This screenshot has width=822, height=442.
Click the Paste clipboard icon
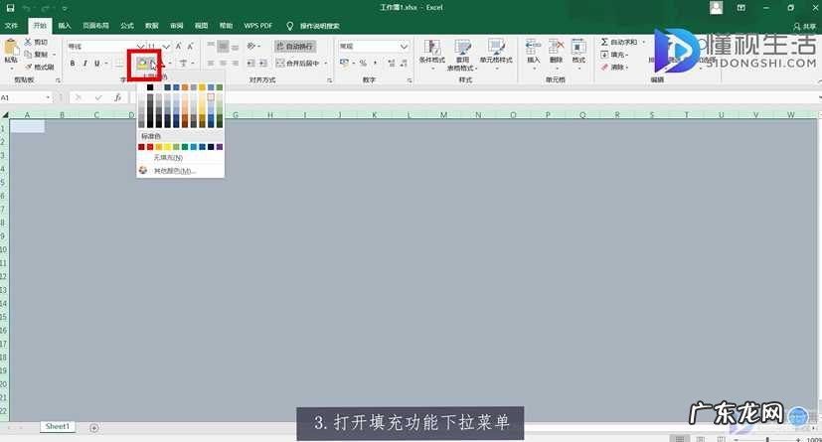[11, 47]
